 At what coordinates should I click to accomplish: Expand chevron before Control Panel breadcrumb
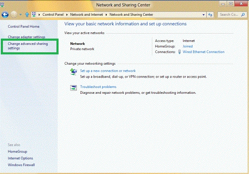(x=39, y=15)
